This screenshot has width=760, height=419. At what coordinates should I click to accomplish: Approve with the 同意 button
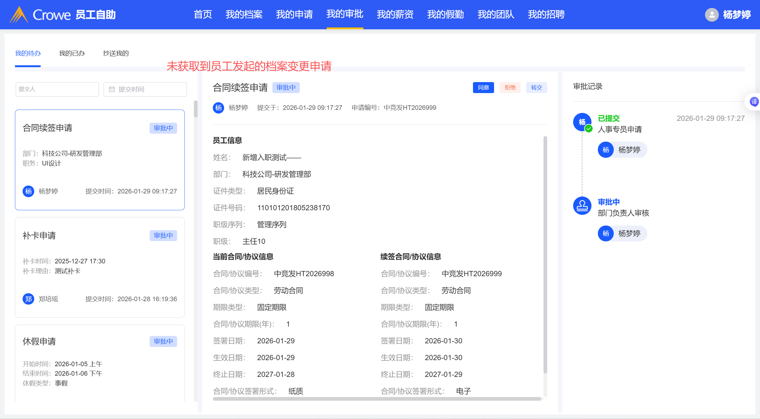[x=483, y=88]
